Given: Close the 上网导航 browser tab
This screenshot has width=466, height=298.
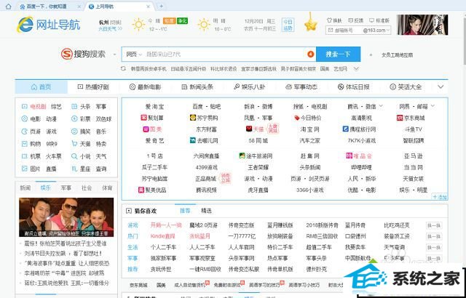Looking at the screenshot, I should click(x=149, y=7).
